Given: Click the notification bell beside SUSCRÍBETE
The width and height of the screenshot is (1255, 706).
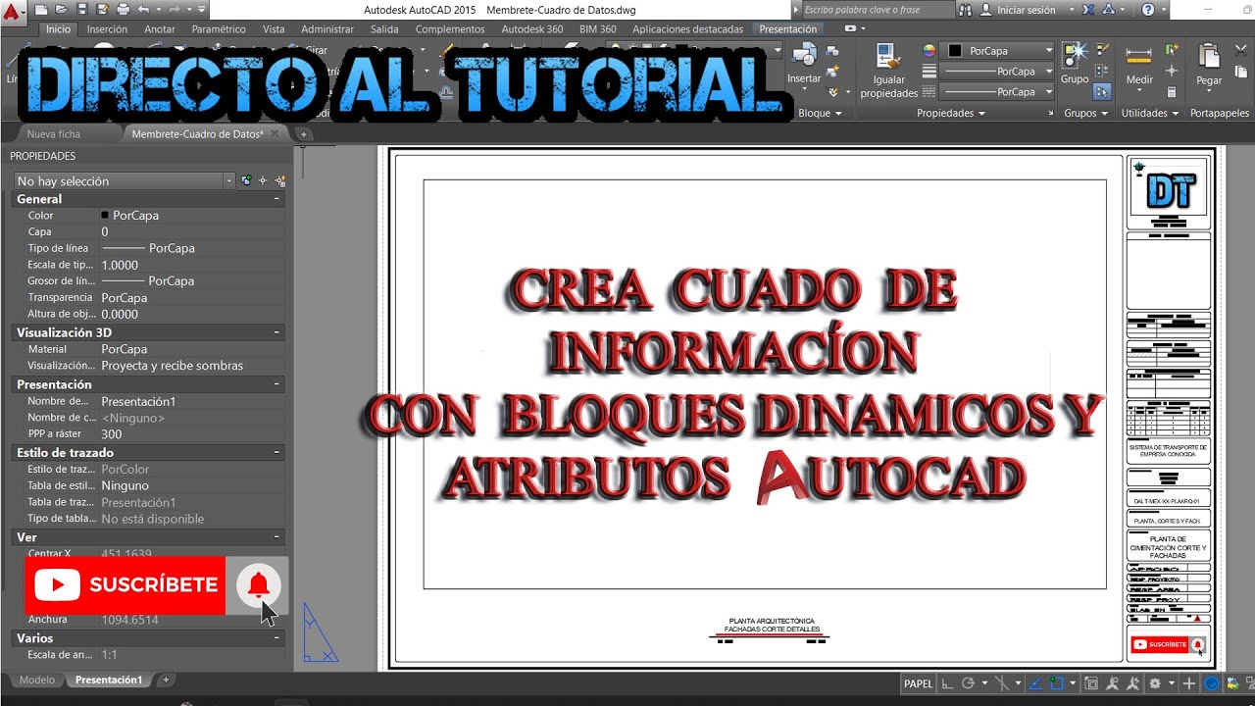Looking at the screenshot, I should click(259, 585).
